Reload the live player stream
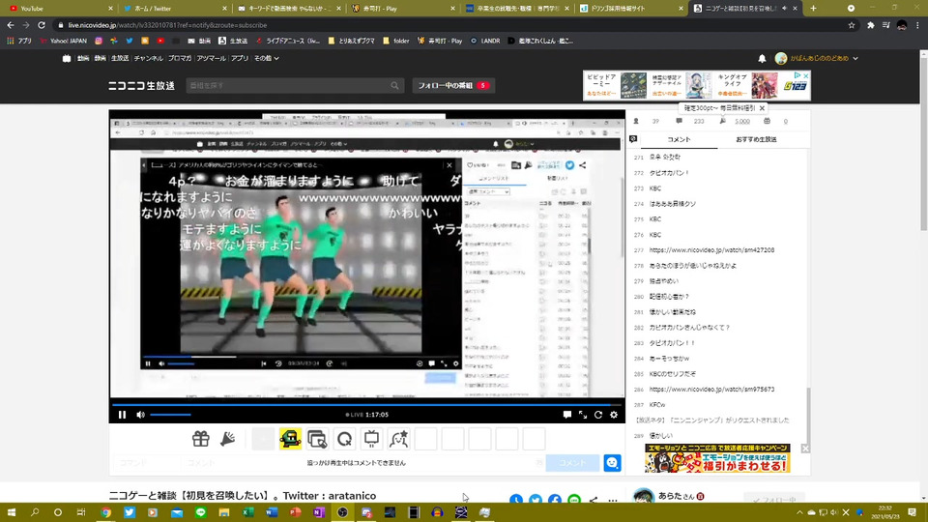 598,415
